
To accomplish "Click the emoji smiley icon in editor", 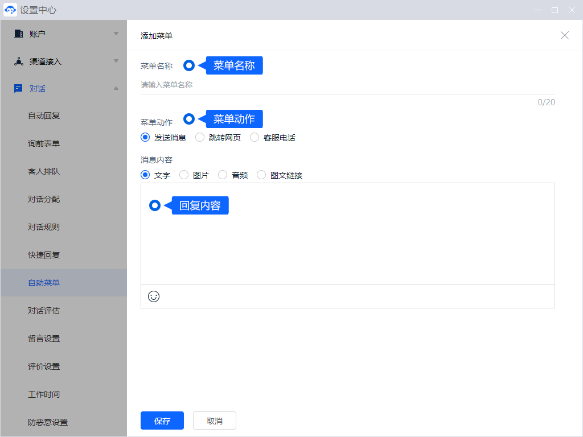I will tap(154, 296).
